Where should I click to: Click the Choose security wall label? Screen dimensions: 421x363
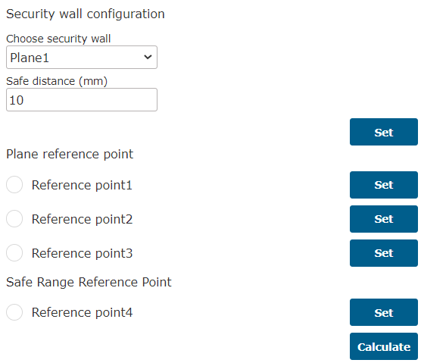[x=58, y=39]
